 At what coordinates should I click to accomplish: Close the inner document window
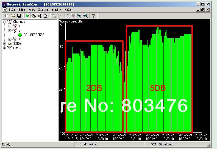click(208, 10)
